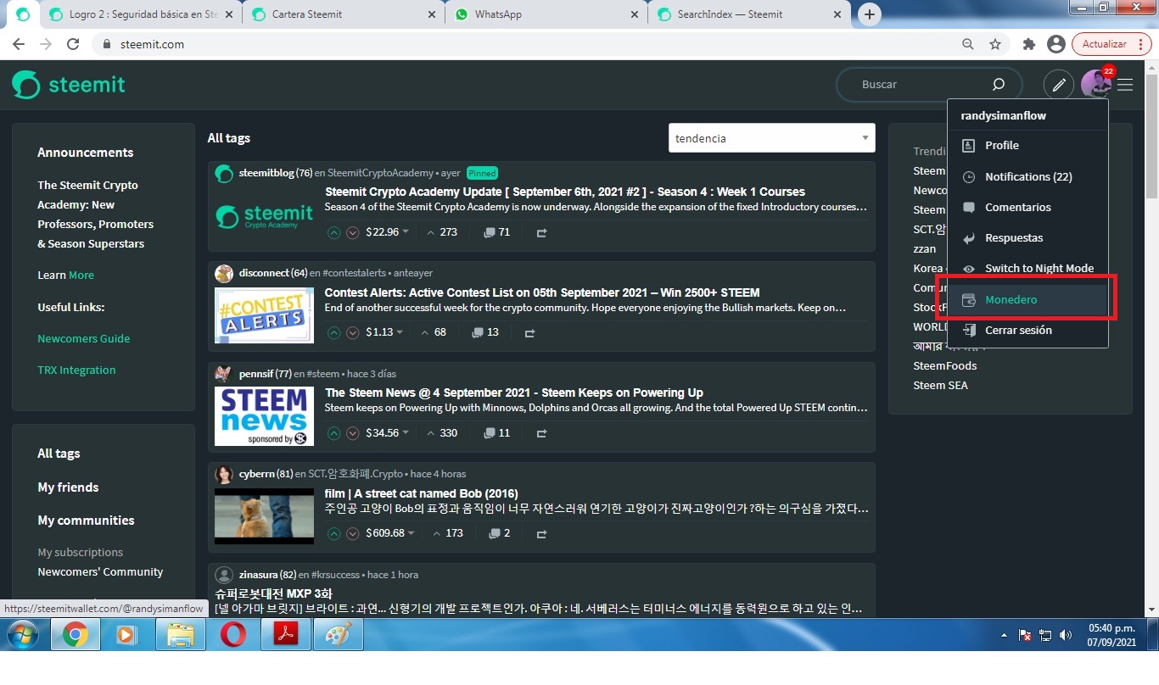Resteem the Steemit Crypto Academy Update post

point(541,232)
